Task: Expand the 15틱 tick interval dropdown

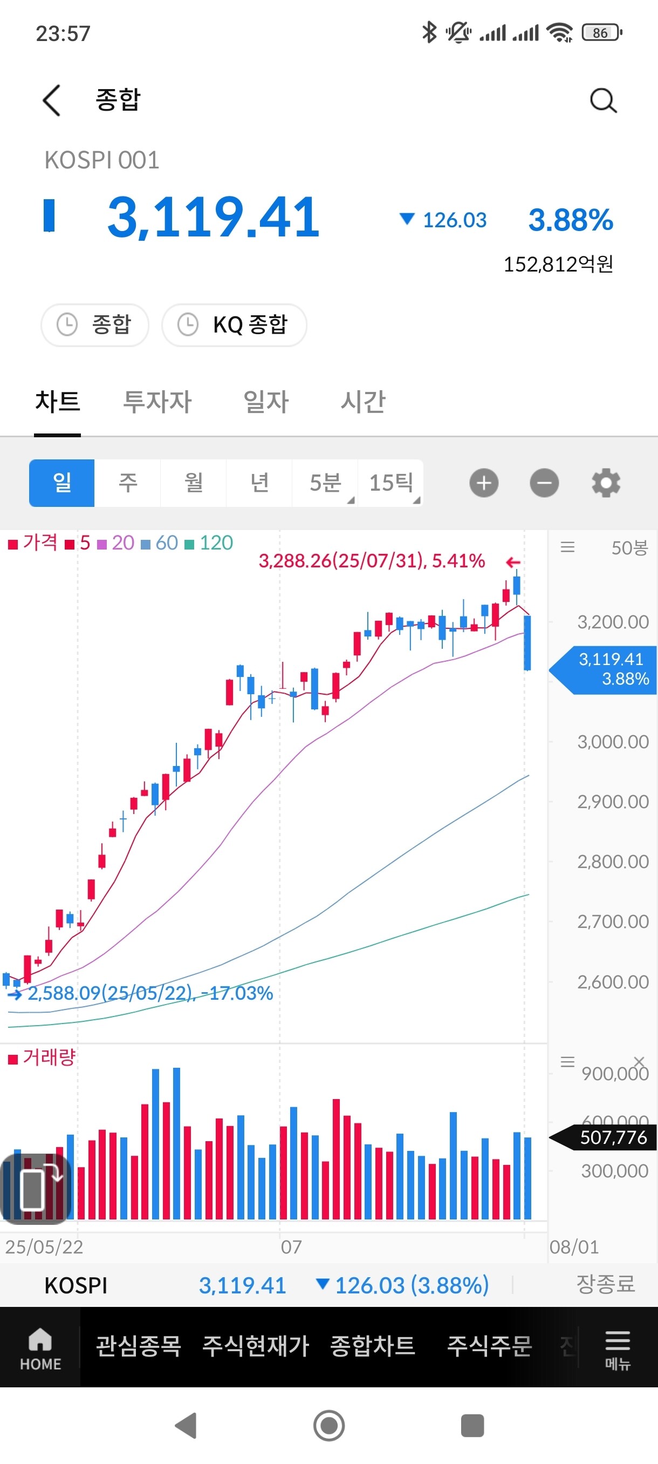Action: click(x=391, y=483)
